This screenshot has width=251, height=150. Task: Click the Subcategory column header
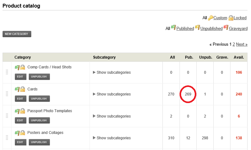pos(104,57)
